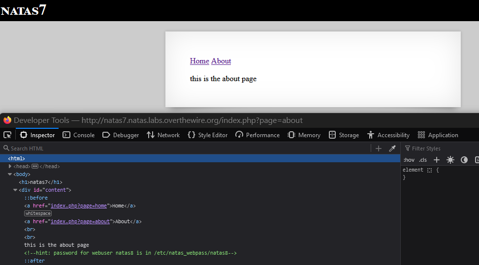479x265 pixels.
Task: Click the About link on the page
Action: click(x=221, y=61)
